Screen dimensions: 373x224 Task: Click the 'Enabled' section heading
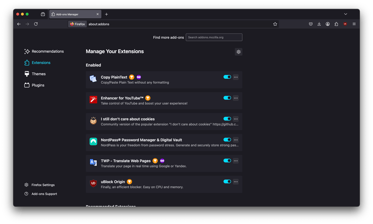[x=93, y=65]
